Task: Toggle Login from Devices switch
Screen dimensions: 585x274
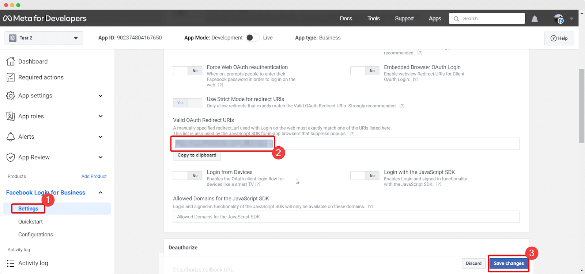Action: [x=188, y=175]
